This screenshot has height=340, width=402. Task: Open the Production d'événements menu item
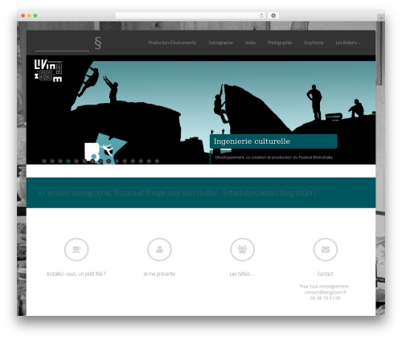(x=172, y=43)
